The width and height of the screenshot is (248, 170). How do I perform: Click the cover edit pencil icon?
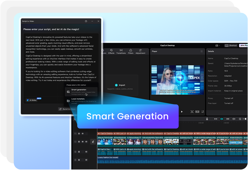(x=93, y=142)
